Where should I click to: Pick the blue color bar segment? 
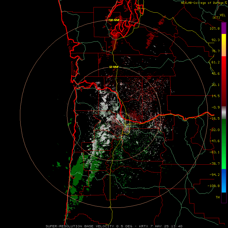pyautogui.click(x=224, y=181)
